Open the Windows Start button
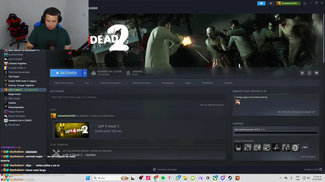Image resolution: width=325 pixels, height=182 pixels. tap(88, 178)
